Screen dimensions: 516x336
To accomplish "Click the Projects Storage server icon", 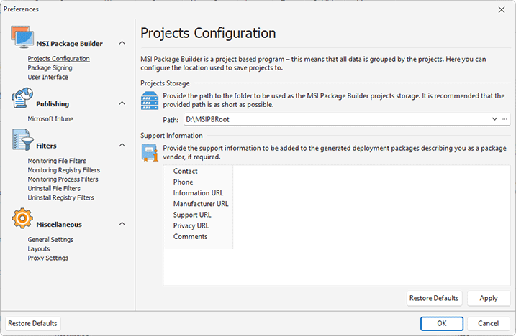I will point(150,101).
